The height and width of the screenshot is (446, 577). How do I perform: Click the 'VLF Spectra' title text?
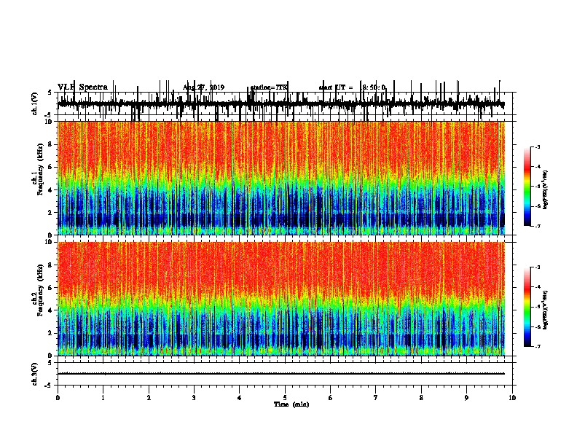(82, 87)
